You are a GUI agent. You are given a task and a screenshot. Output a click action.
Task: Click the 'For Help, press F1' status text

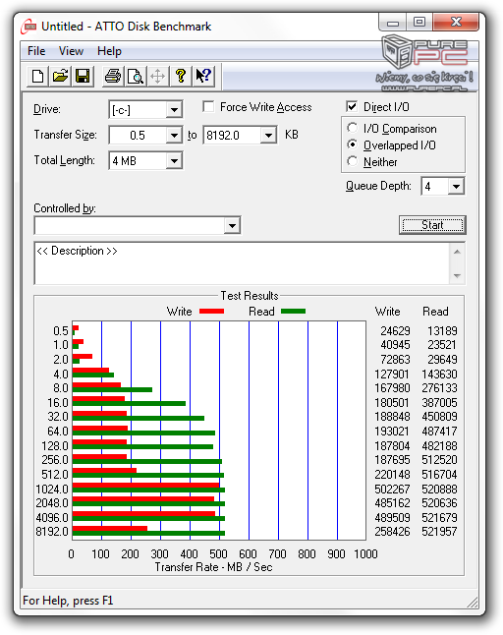[68, 601]
